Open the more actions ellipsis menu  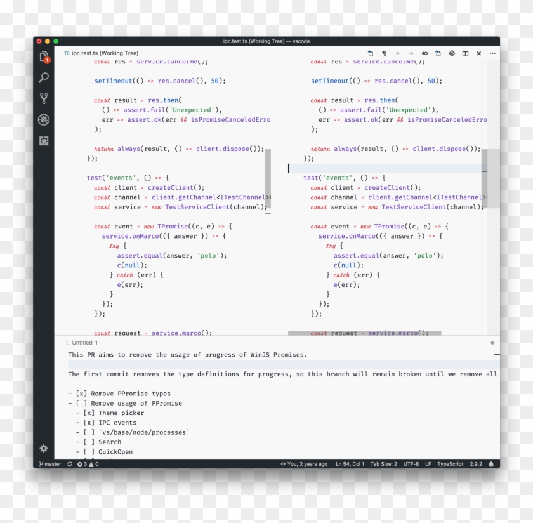pyautogui.click(x=492, y=53)
